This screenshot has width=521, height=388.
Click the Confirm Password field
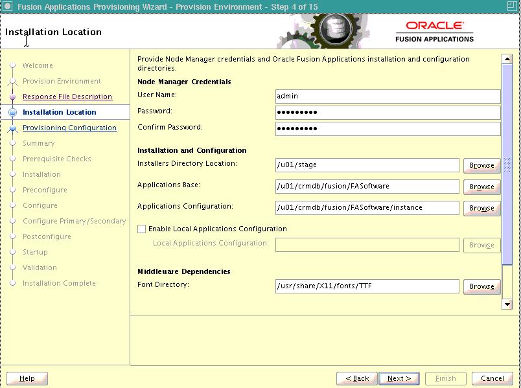(x=388, y=129)
